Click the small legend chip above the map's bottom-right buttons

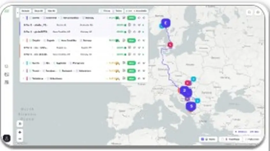coord(247,132)
